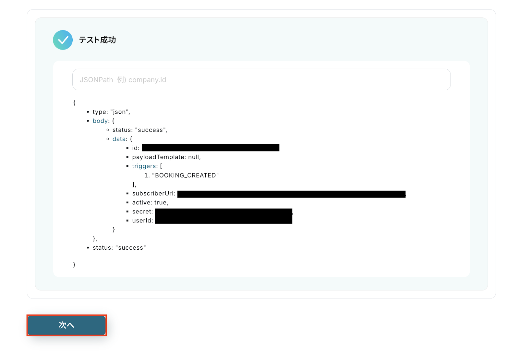The height and width of the screenshot is (351, 519).
Task: Select the type: "json" line
Action: (x=111, y=112)
